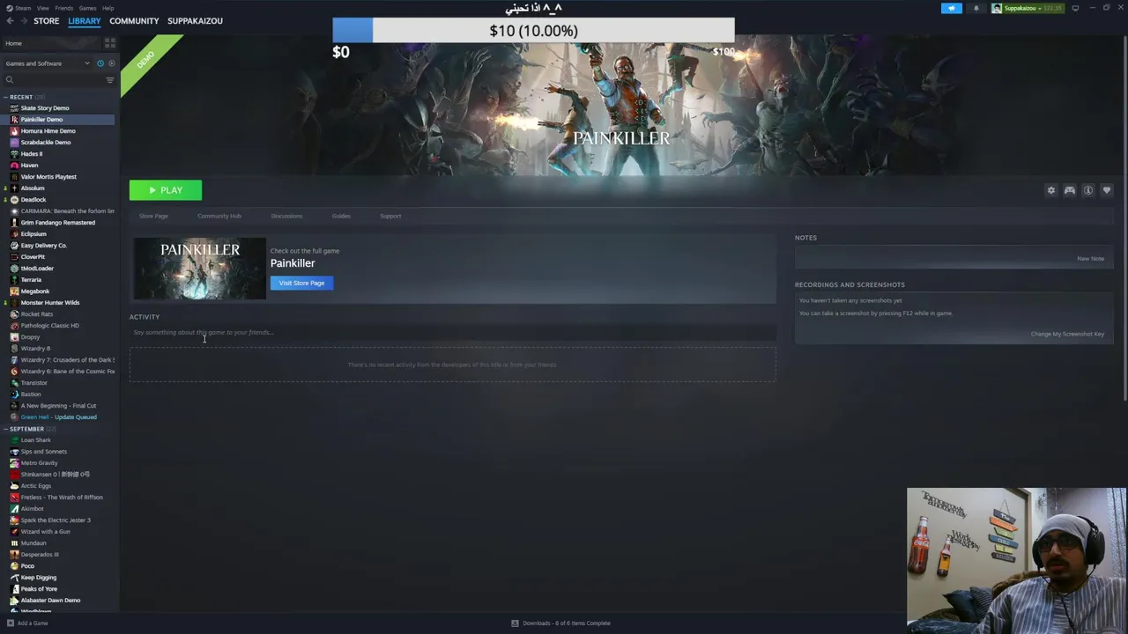Screen dimensions: 1128x634
Task: Open the Painkiller game settings gear
Action: (1050, 190)
